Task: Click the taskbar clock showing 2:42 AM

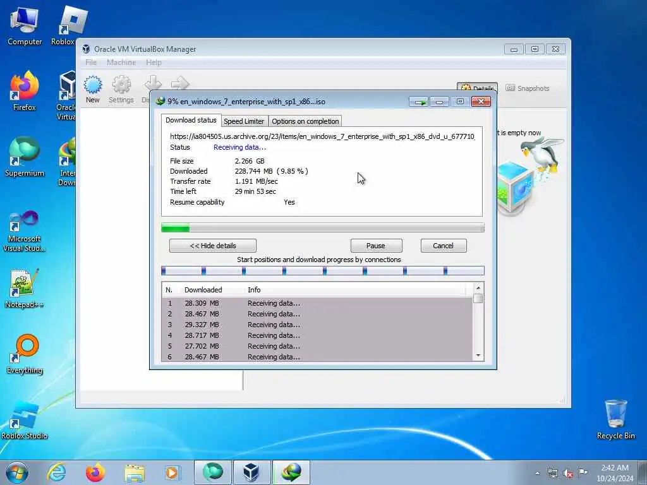Action: click(x=615, y=473)
